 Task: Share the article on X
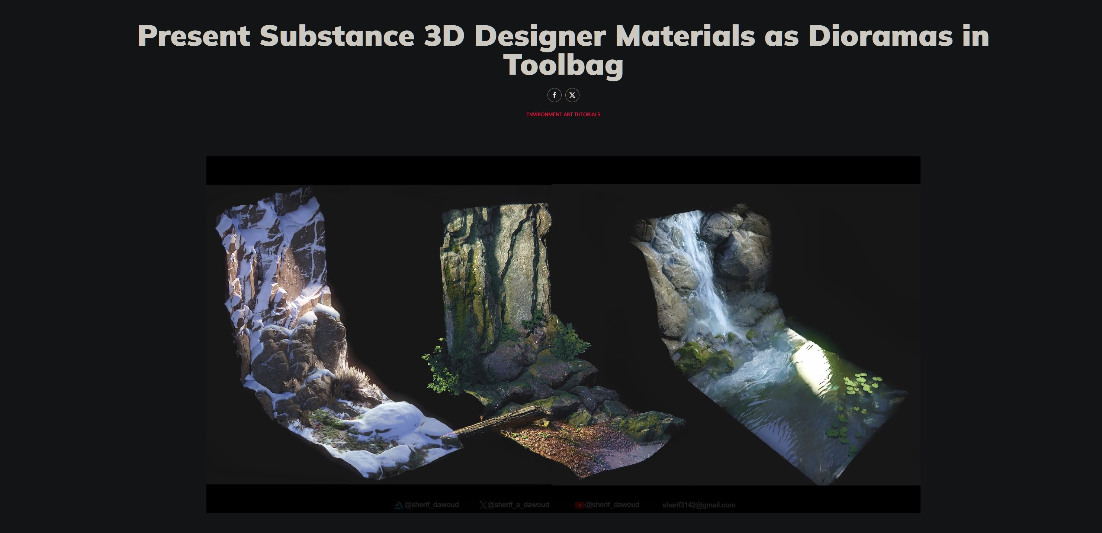(x=572, y=95)
